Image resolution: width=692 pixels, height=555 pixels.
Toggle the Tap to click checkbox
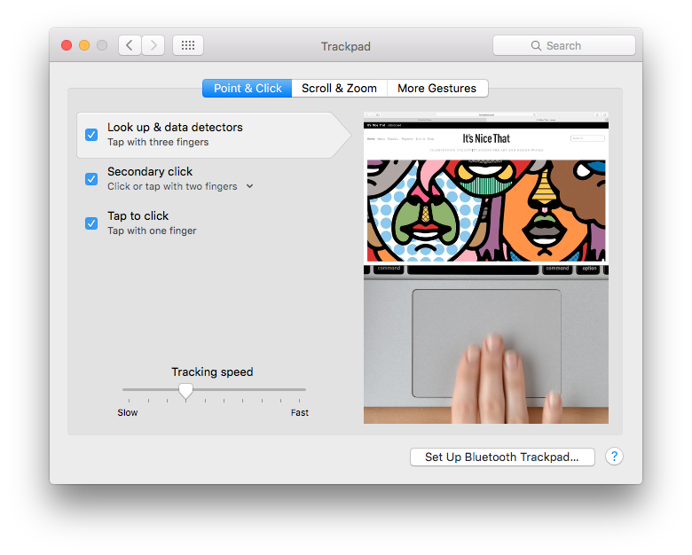[x=91, y=223]
